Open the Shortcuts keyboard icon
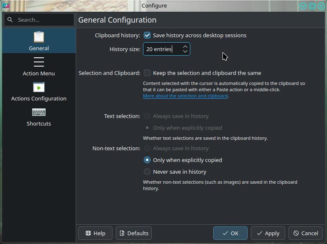The width and height of the screenshot is (327, 244). (39, 112)
